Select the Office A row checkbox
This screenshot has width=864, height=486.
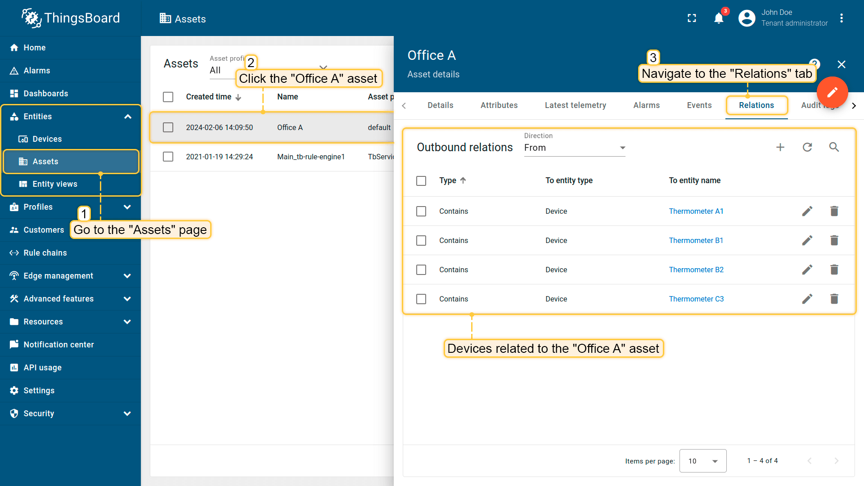[x=168, y=127]
